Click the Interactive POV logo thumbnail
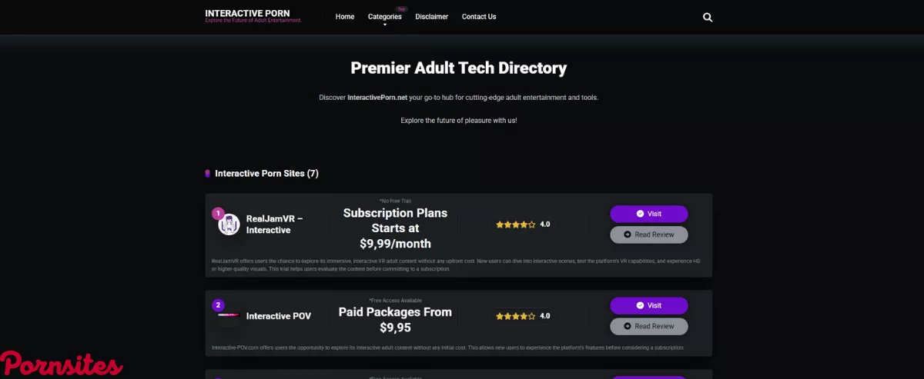Screen dimensions: 924x379 [229, 315]
